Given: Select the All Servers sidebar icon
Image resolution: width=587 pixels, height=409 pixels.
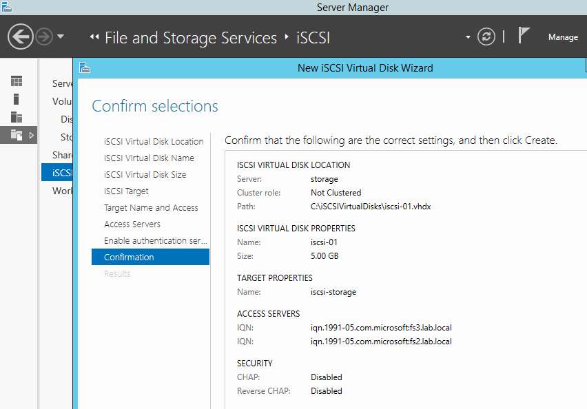Looking at the screenshot, I should pos(17,117).
